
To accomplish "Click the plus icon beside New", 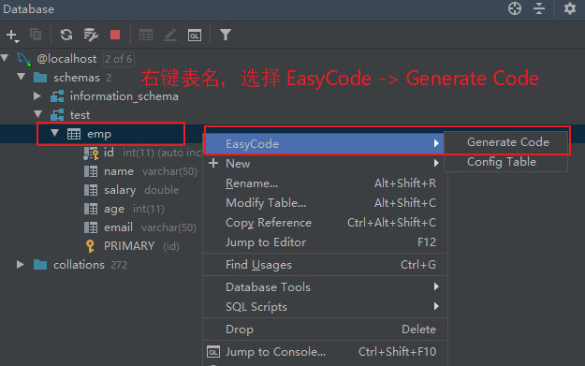I will pyautogui.click(x=213, y=163).
